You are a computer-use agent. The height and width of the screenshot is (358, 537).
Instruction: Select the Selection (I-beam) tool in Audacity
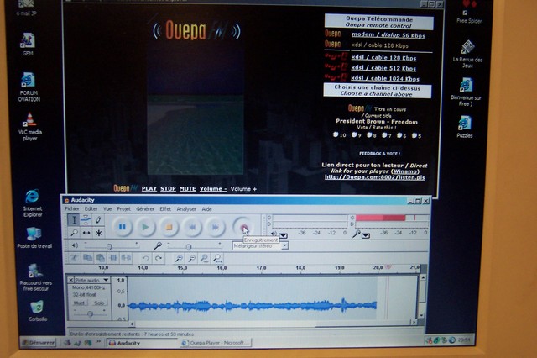pos(74,220)
